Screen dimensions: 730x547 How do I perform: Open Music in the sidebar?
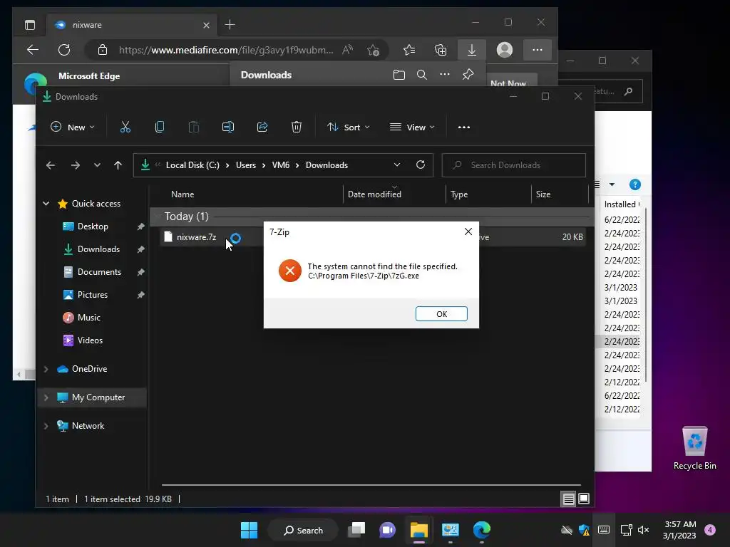click(88, 318)
